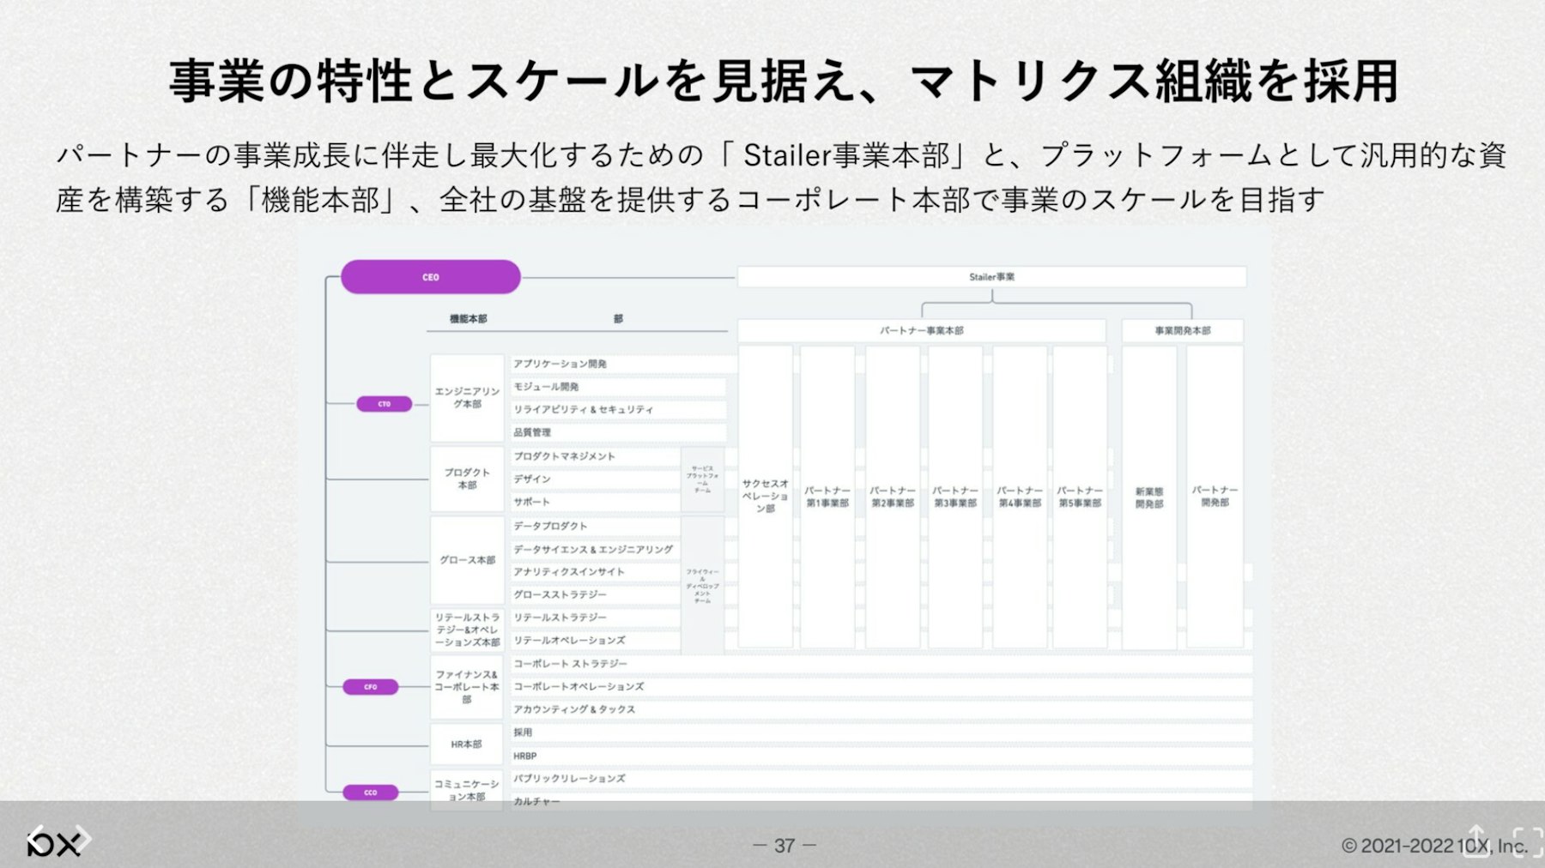Click the パブリックリレーションズ row
Image resolution: width=1545 pixels, height=868 pixels.
point(881,779)
